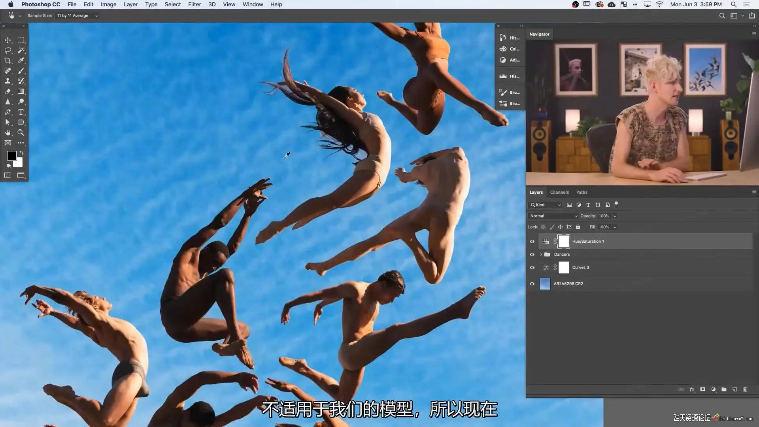This screenshot has height=427, width=759.
Task: Select the Eyedropper tool in toolbox
Action: 21,60
